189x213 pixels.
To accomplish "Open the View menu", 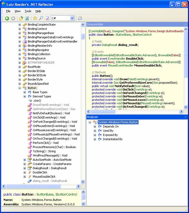I will click(17, 11).
